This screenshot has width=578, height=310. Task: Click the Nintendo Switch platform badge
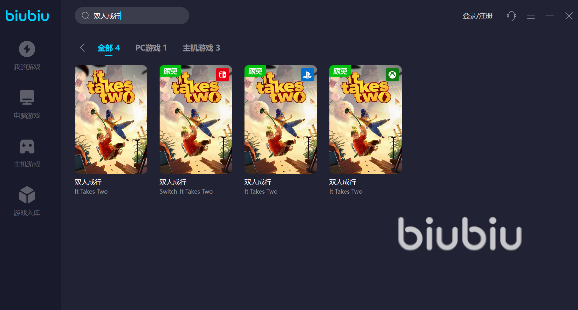pos(223,75)
